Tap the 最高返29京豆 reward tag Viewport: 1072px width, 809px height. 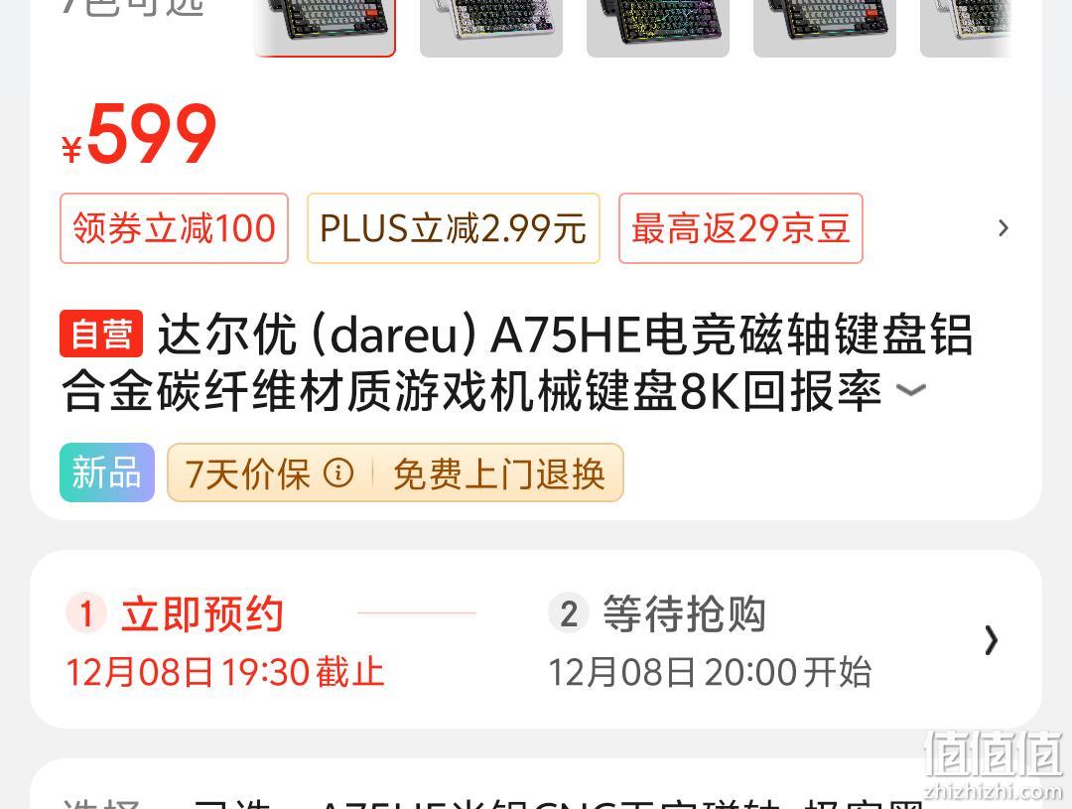point(740,227)
